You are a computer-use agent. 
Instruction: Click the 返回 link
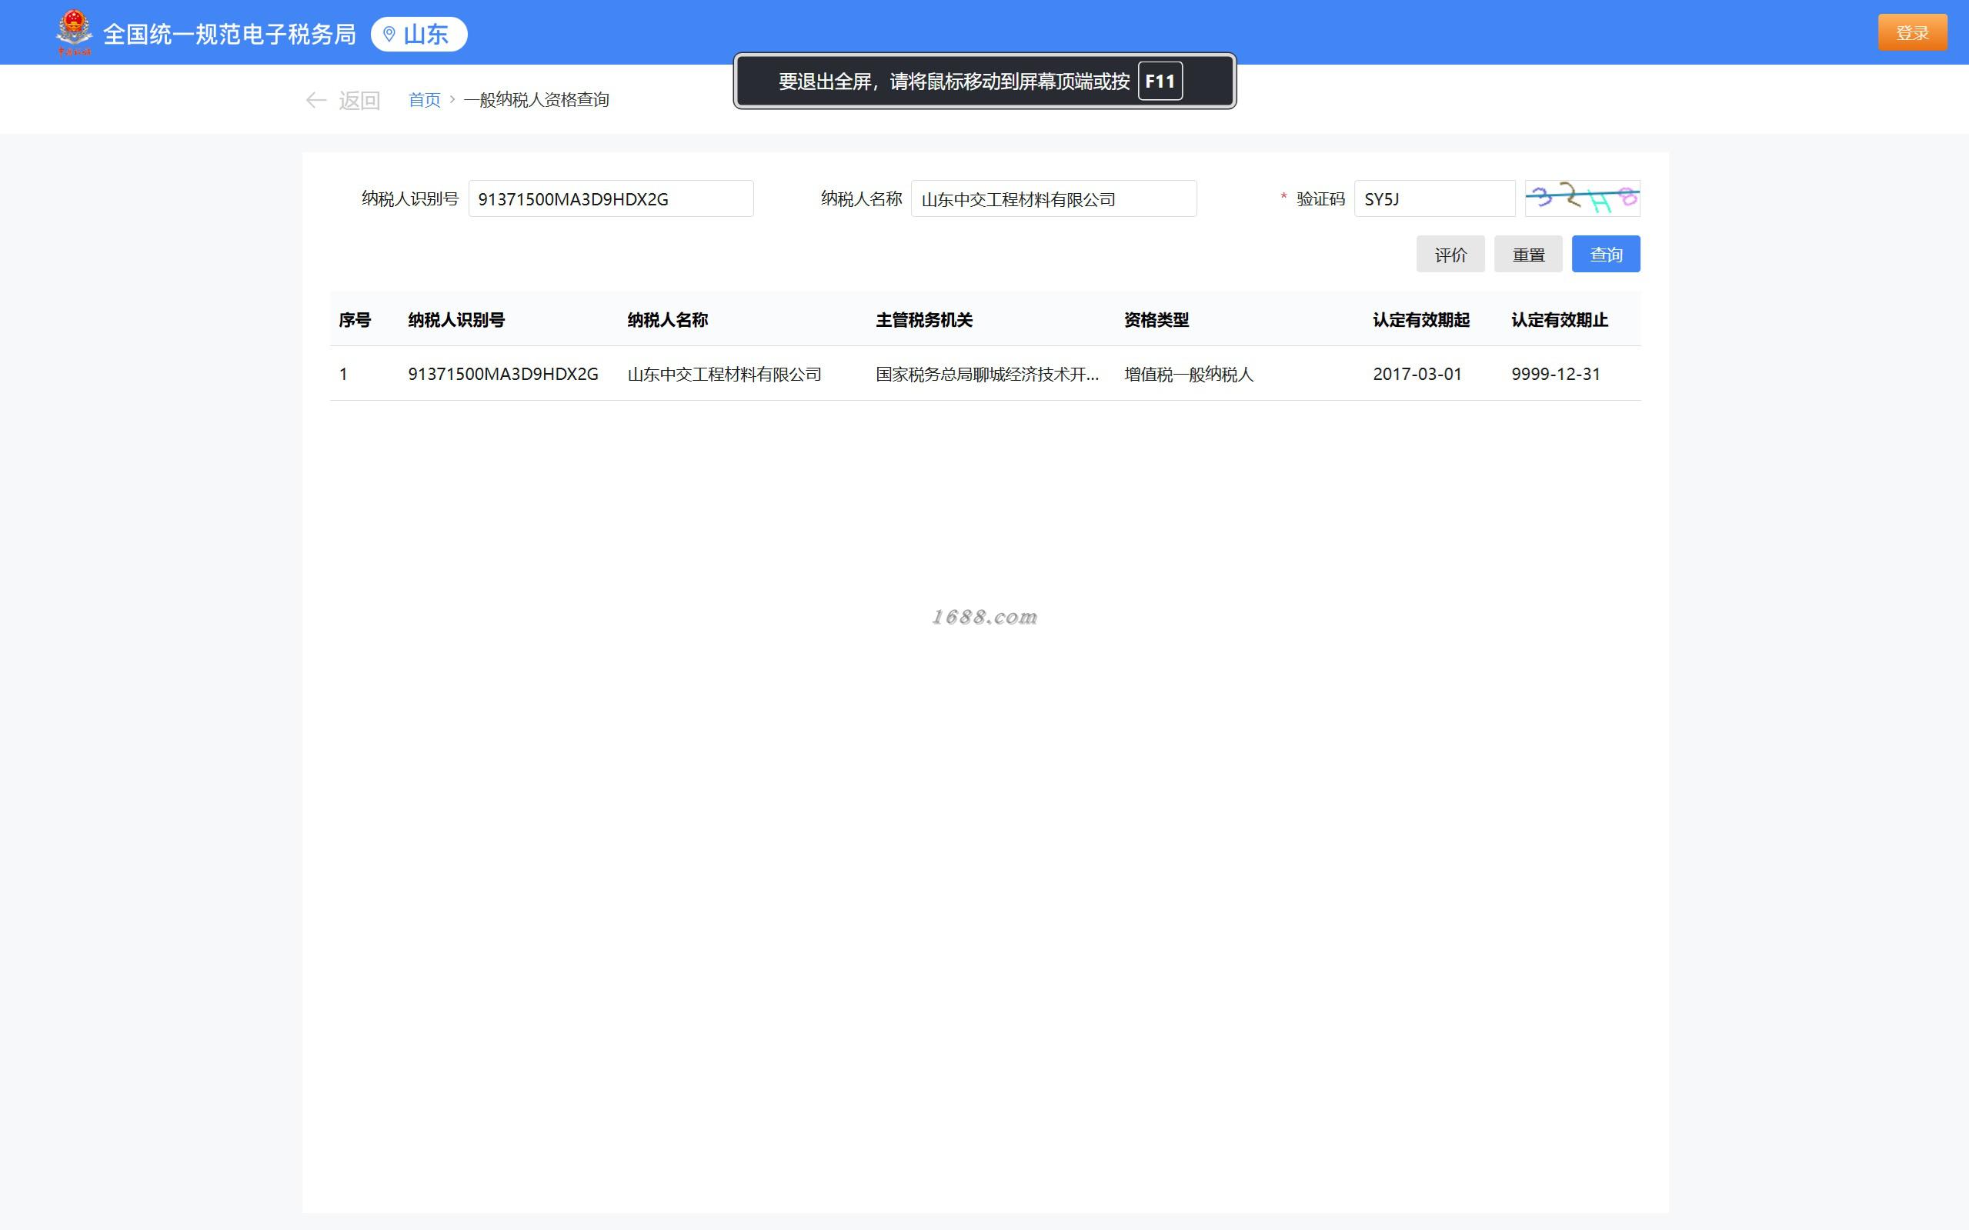[359, 100]
